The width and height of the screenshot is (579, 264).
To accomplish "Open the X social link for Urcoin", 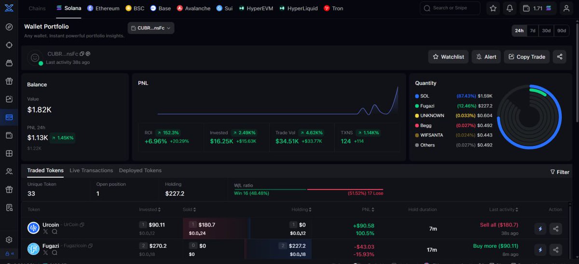I will tap(46, 232).
